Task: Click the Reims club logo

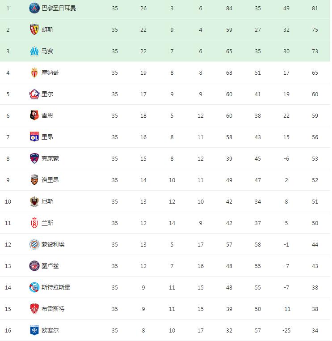Action: pyautogui.click(x=34, y=223)
